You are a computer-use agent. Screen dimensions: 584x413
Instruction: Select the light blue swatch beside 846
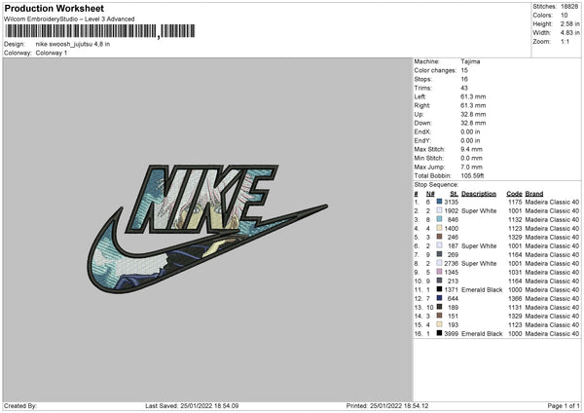point(440,219)
